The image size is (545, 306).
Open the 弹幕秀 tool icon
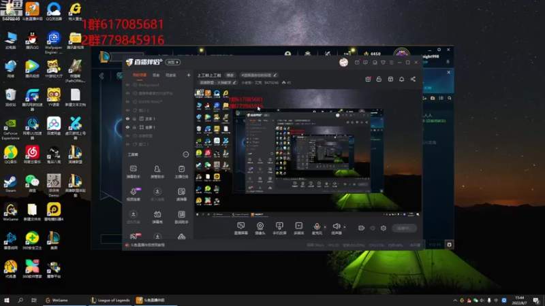coord(157,217)
